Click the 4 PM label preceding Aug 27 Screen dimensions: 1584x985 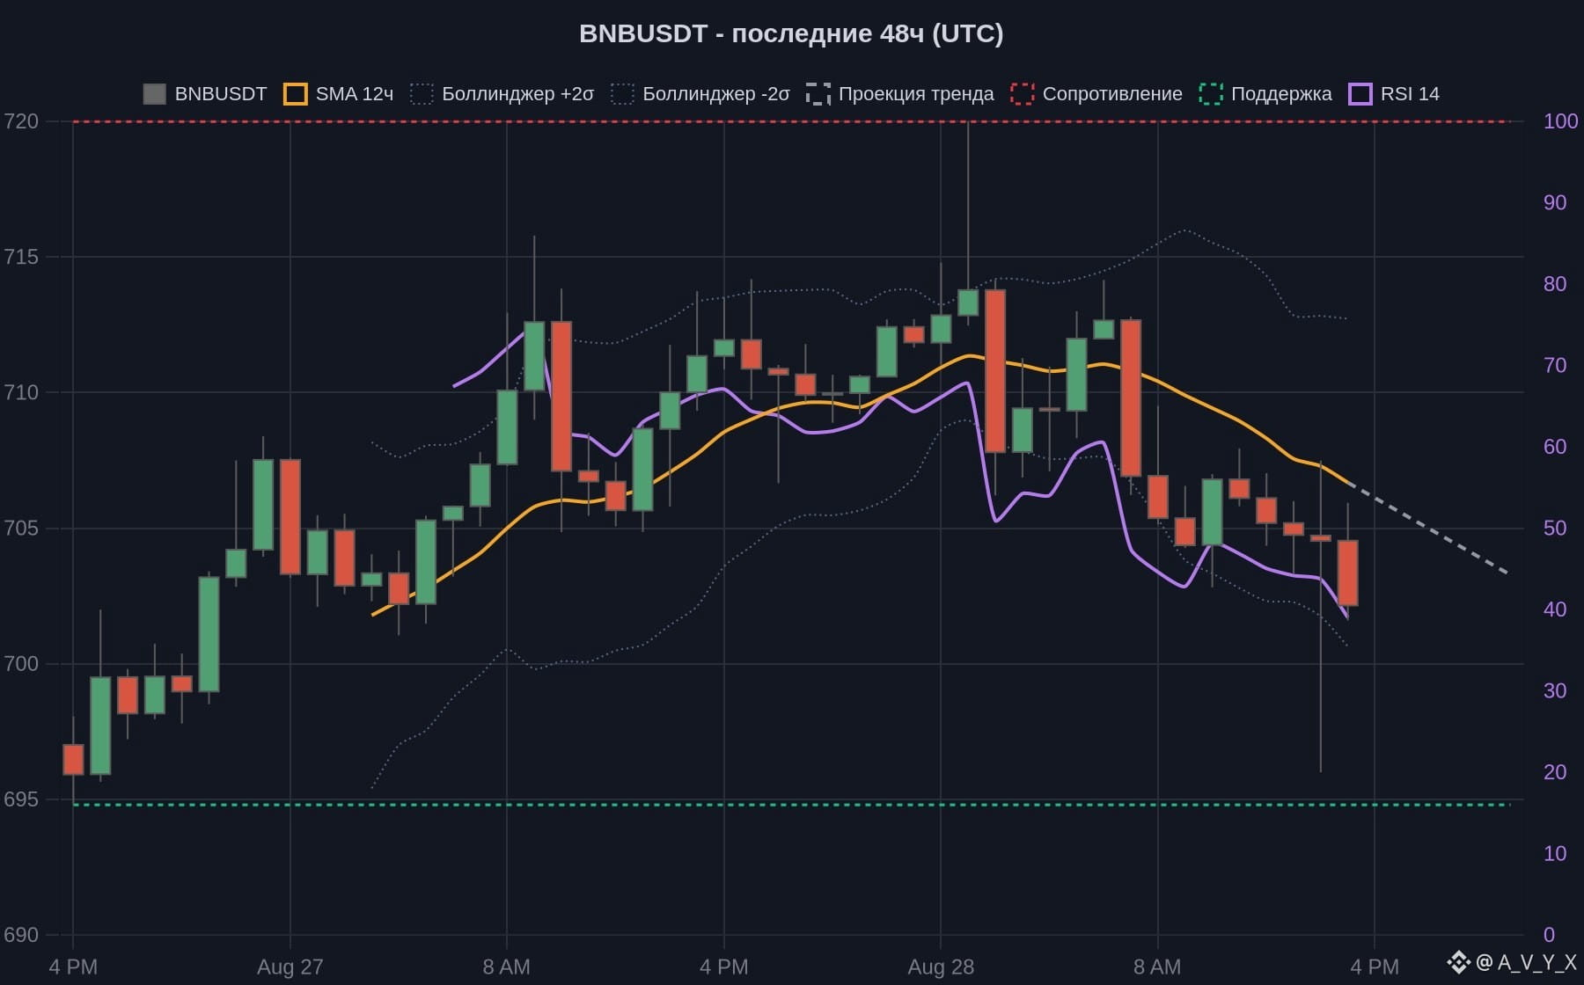73,967
